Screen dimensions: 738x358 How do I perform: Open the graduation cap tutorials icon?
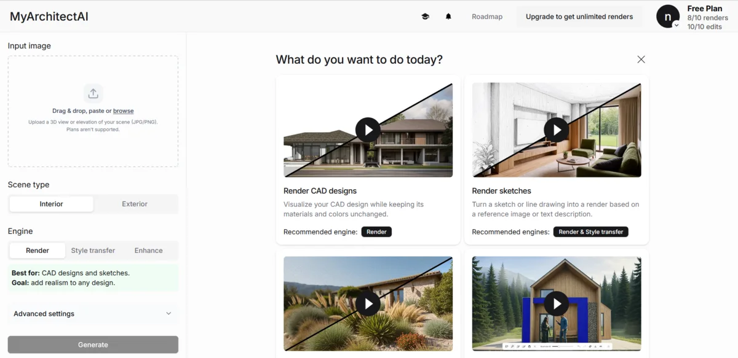coord(425,17)
